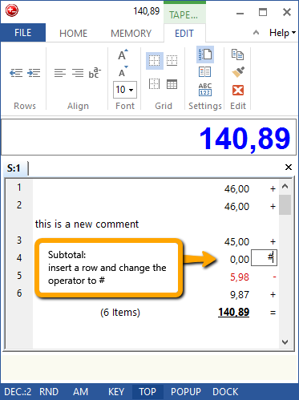The width and height of the screenshot is (299, 400).
Task: Click row 2 value 46,00
Action: 236,207
